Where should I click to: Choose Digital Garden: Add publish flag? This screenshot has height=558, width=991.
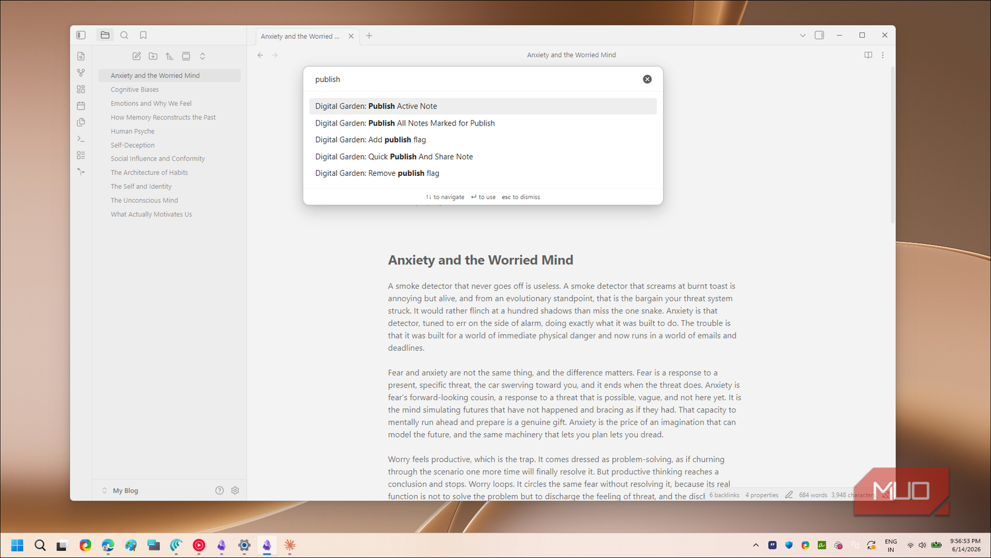pos(483,139)
